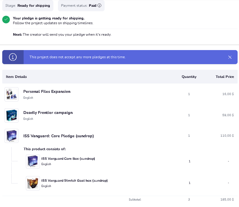The image size is (239, 207).
Task: Open Personal Files Expansion item title
Action: (x=47, y=92)
